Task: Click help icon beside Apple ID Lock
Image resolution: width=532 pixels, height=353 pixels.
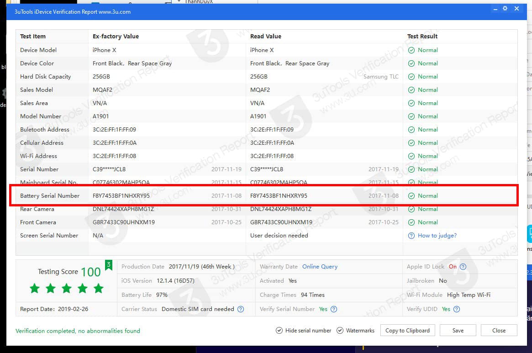Action: pos(463,267)
